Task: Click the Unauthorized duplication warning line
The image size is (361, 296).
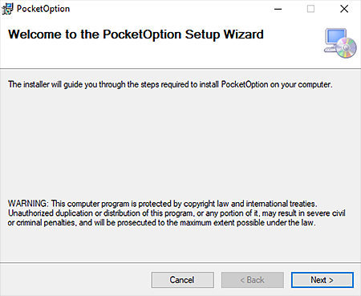Action: pyautogui.click(x=176, y=213)
